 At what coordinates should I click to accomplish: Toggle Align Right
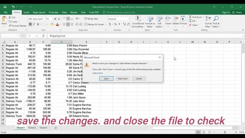(x=72, y=24)
